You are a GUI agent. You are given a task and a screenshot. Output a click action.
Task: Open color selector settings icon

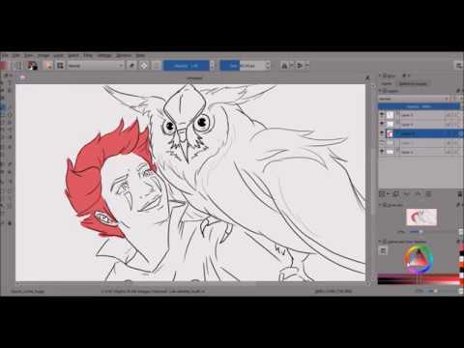[x=383, y=250]
